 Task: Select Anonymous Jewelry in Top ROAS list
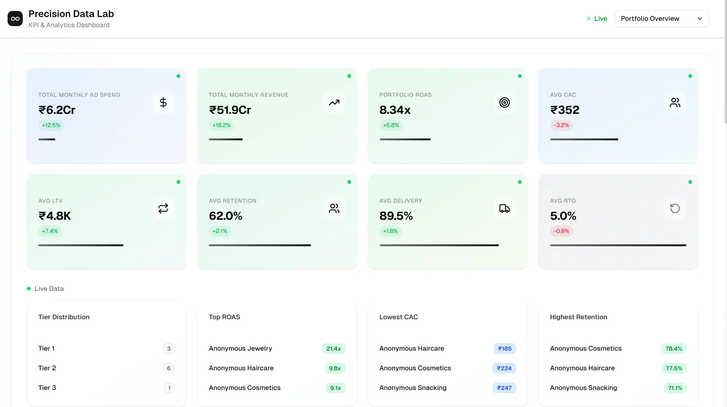point(241,348)
